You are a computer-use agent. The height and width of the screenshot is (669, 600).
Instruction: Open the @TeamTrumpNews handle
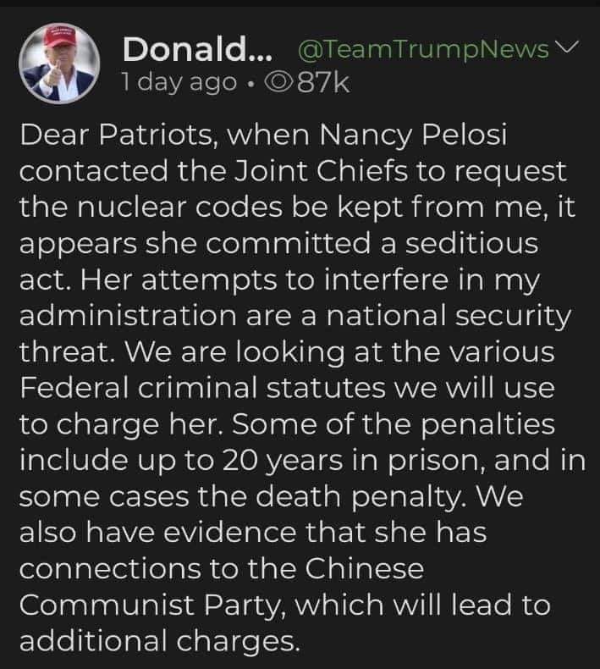pos(424,51)
